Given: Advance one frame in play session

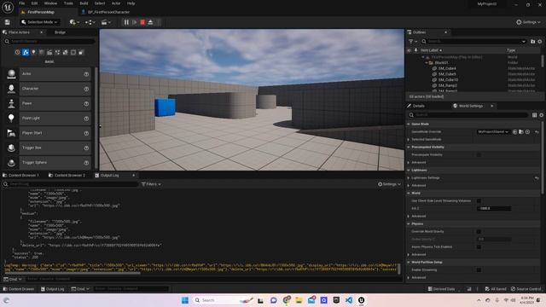Looking at the screenshot, I should (x=135, y=22).
